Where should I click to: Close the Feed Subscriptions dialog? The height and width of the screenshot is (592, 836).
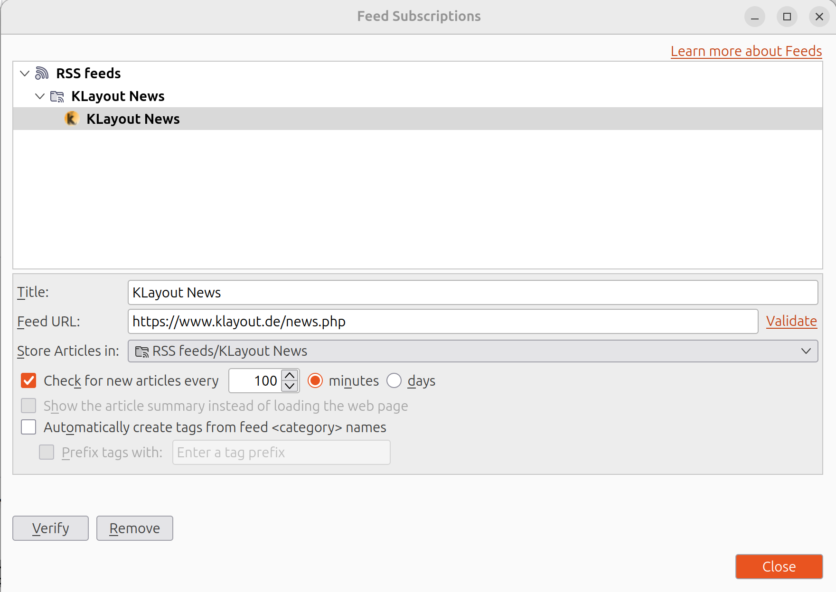(779, 566)
